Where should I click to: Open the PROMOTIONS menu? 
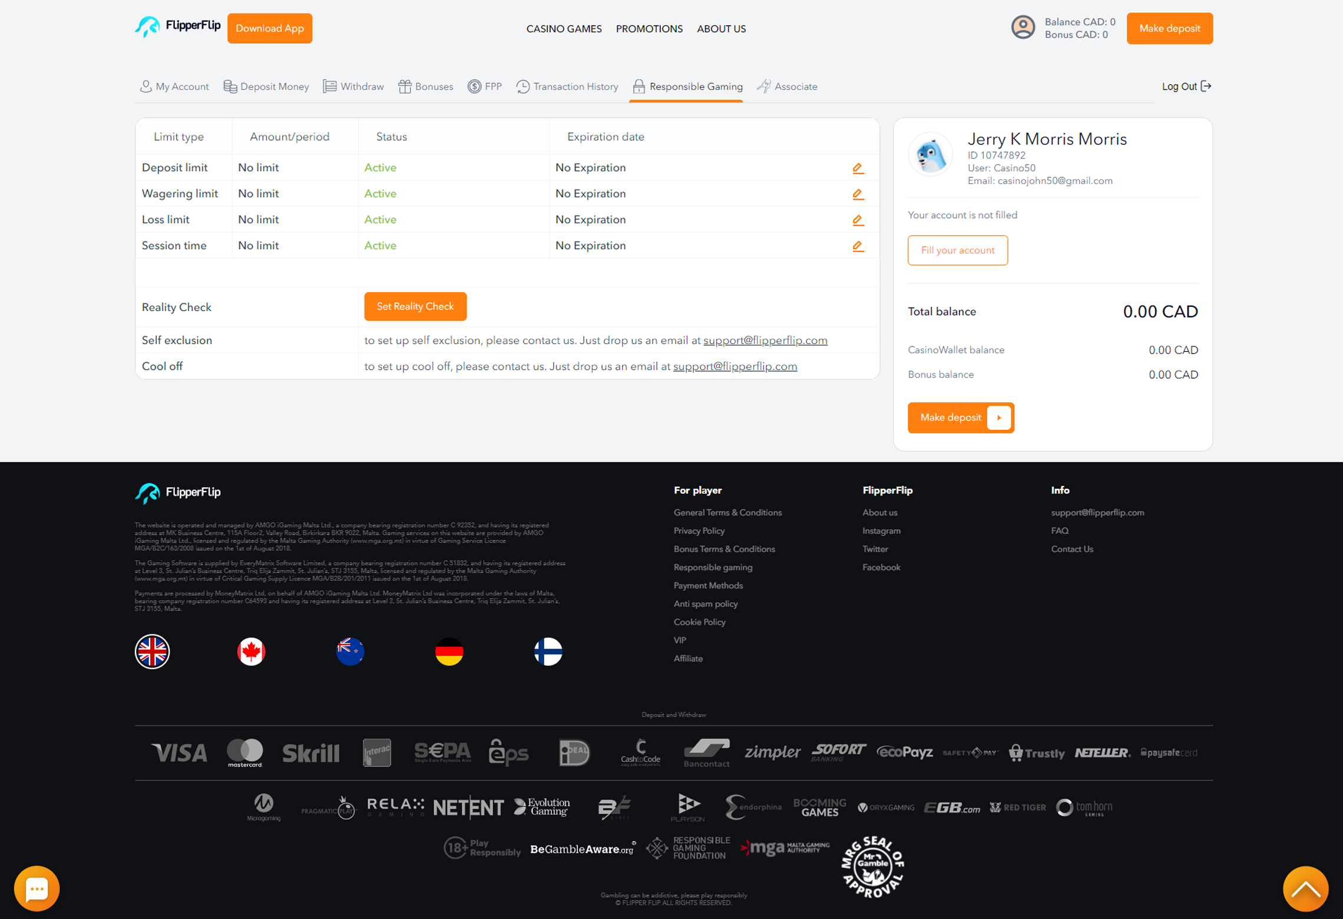tap(649, 29)
